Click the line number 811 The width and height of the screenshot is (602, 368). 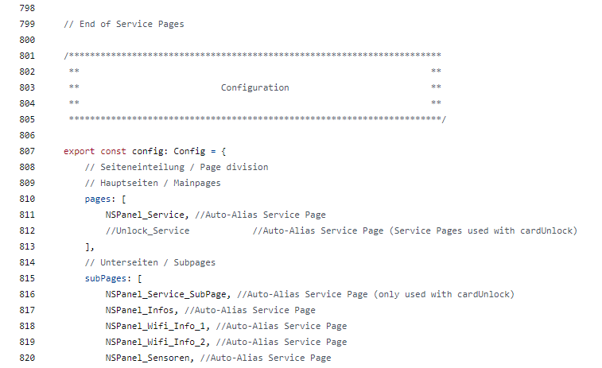click(27, 215)
